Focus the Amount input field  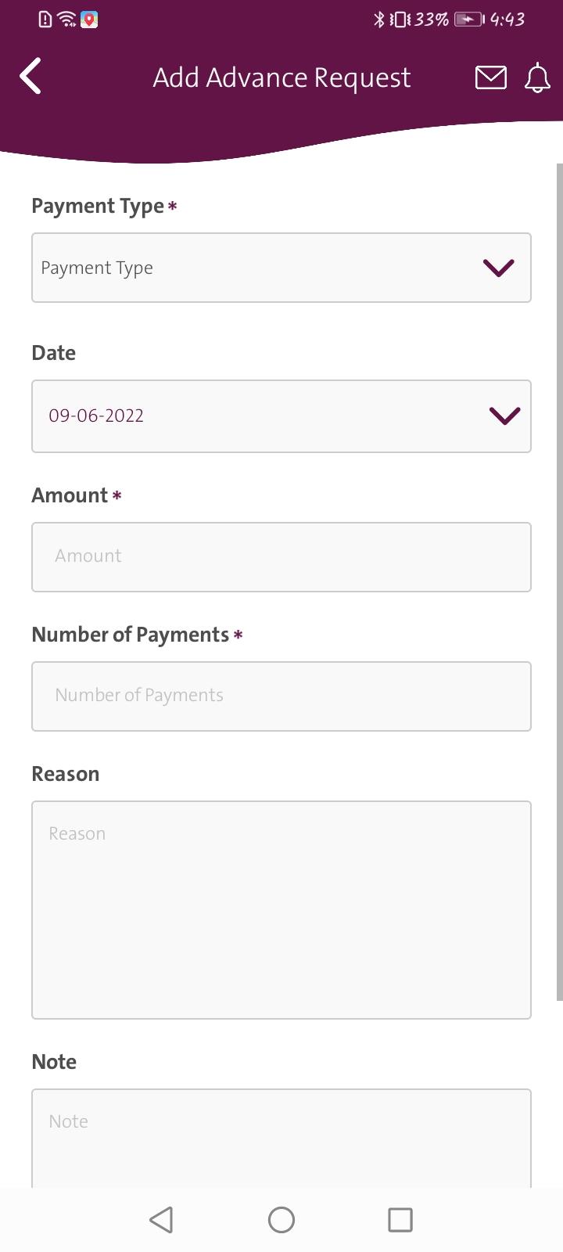pyautogui.click(x=281, y=557)
